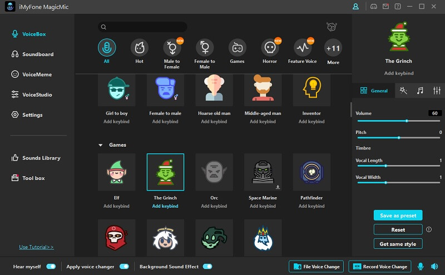Open Soundboard in the sidebar
The height and width of the screenshot is (275, 445).
tap(32, 54)
